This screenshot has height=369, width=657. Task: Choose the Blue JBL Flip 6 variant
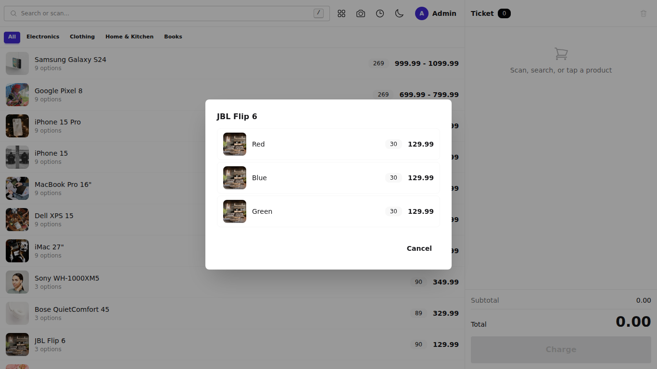tap(328, 178)
